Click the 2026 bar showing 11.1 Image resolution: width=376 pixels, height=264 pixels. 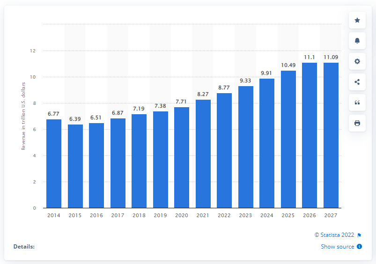click(x=310, y=135)
